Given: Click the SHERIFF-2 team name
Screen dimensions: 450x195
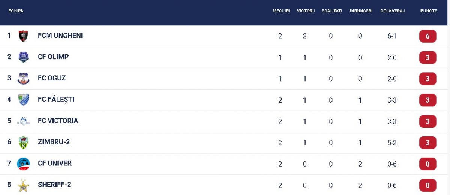Looking at the screenshot, I should (54, 185).
